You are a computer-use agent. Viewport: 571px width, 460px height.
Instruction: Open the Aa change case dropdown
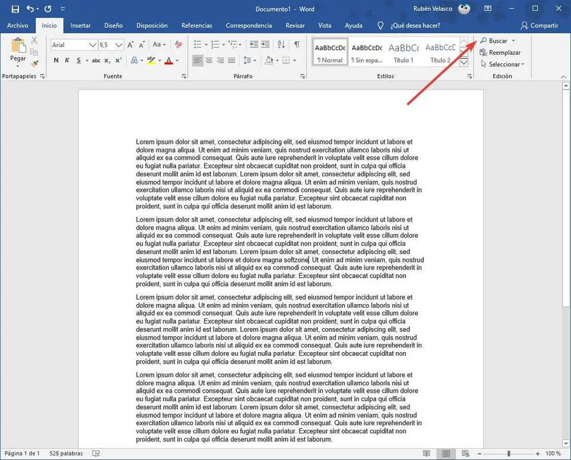pyautogui.click(x=159, y=45)
